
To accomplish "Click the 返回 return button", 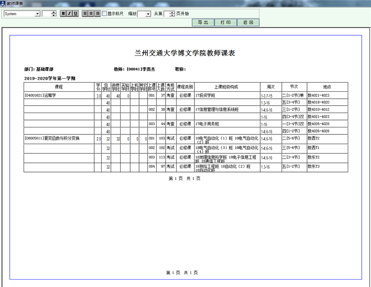I will (248, 22).
